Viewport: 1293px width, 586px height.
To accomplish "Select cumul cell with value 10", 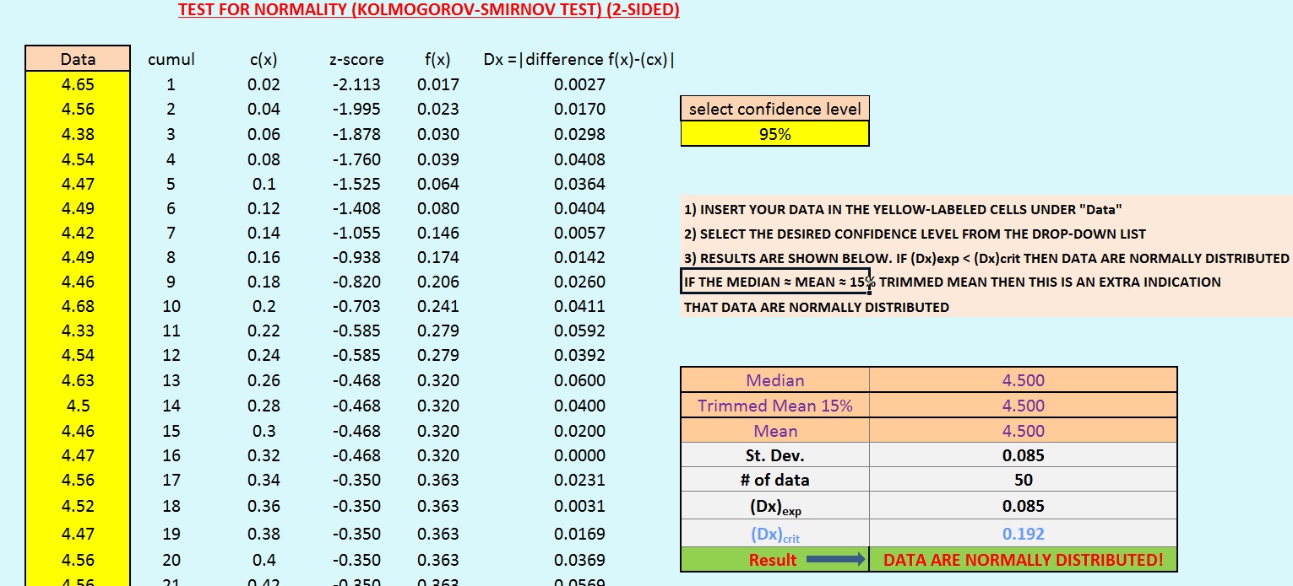I will point(171,306).
